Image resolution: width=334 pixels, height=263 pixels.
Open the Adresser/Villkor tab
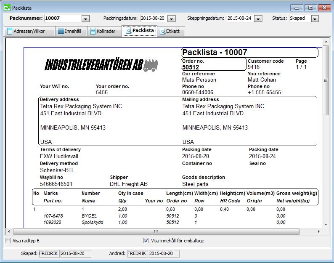(x=29, y=31)
